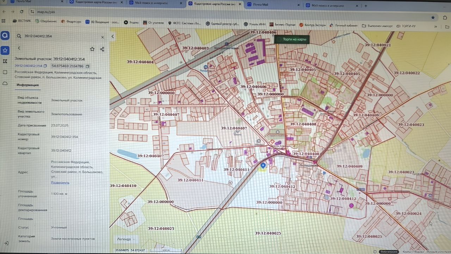The width and height of the screenshot is (451, 254).
Task: Enable the Торги на карте checkbox
Action: click(x=279, y=39)
